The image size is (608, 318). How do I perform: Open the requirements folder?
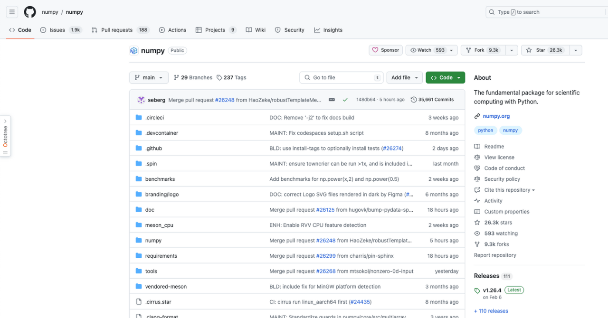click(x=161, y=256)
